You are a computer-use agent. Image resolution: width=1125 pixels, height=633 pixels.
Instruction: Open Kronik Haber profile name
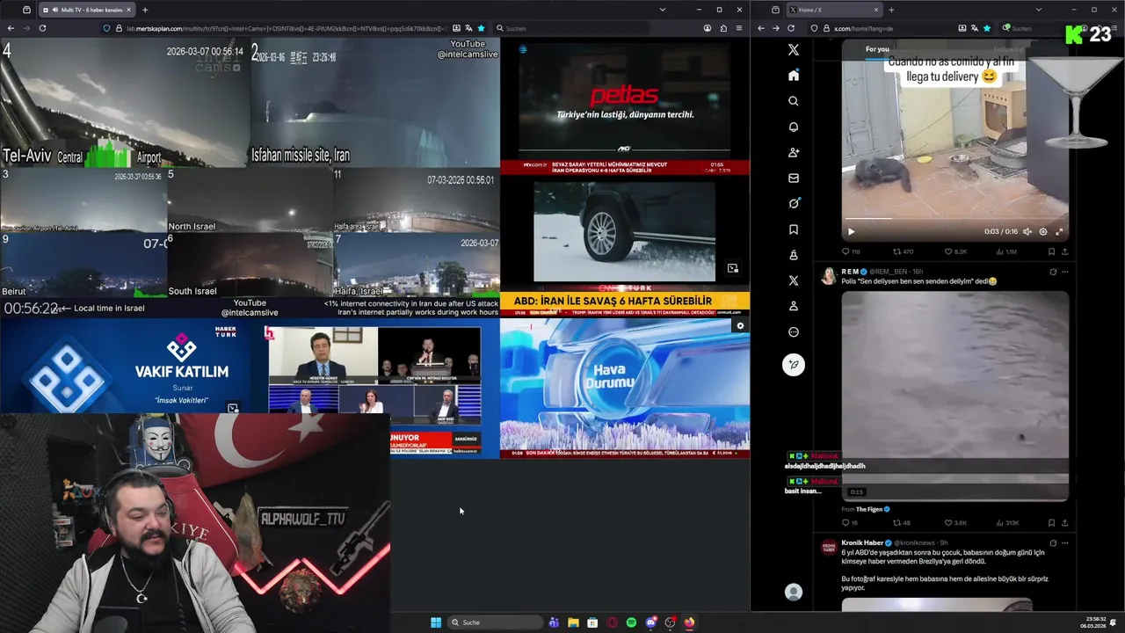[x=862, y=542]
